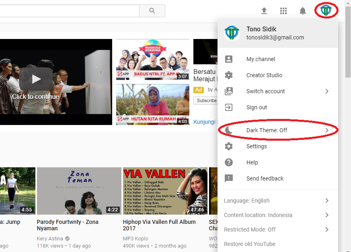This screenshot has width=351, height=252.
Task: Open the Settings menu entry
Action: (x=278, y=146)
